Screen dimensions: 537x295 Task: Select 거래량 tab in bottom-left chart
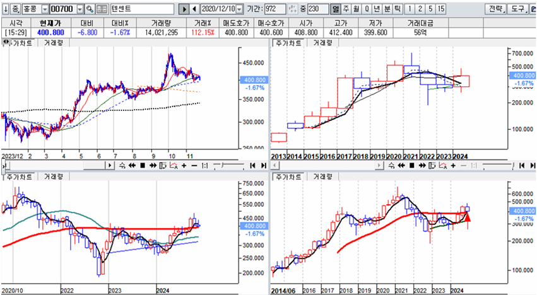click(54, 176)
